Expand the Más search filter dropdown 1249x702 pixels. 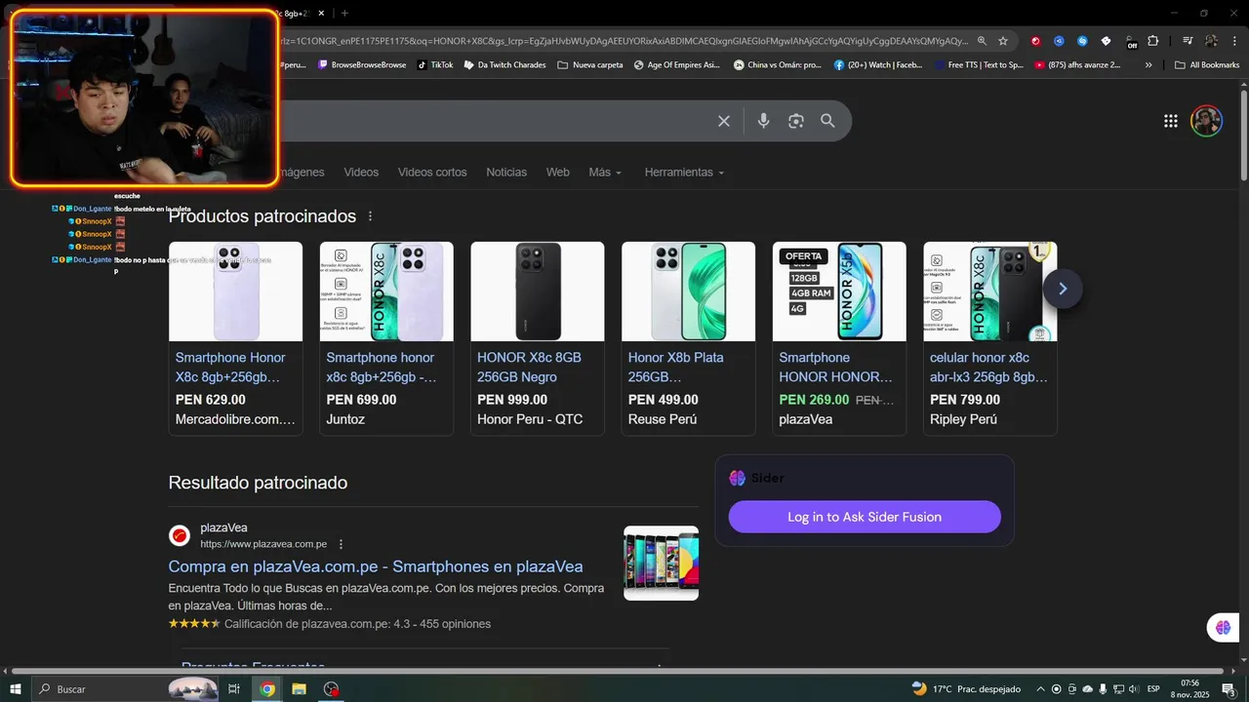coord(604,172)
